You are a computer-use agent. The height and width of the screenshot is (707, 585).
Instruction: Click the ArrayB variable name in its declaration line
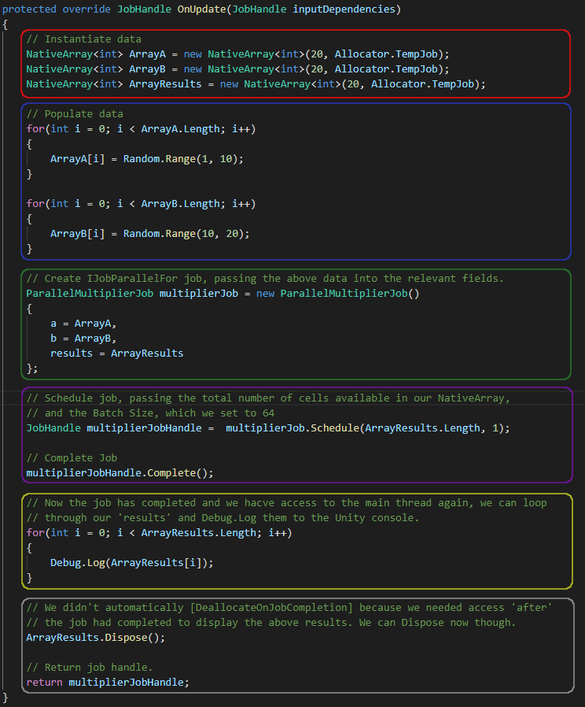tap(147, 69)
